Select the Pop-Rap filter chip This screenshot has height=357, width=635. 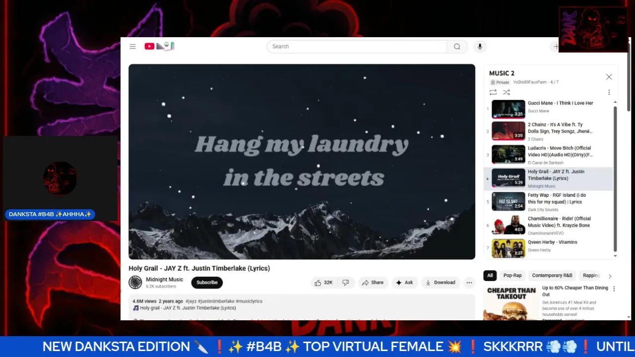coord(512,276)
